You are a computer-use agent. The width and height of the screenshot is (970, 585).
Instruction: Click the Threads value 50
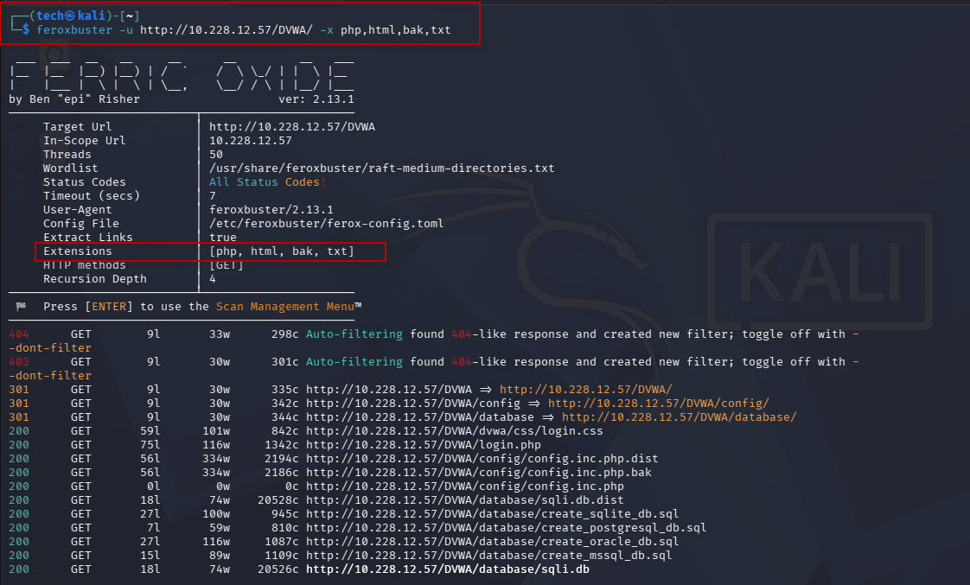(x=216, y=154)
